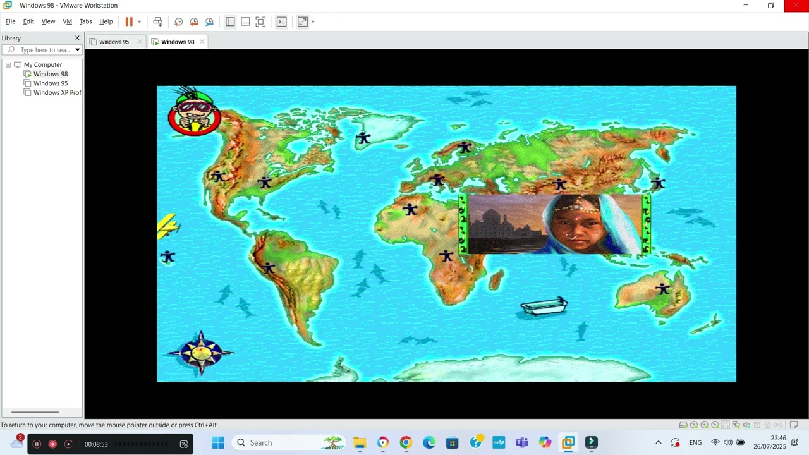Open the Windows Start menu

pos(218,442)
